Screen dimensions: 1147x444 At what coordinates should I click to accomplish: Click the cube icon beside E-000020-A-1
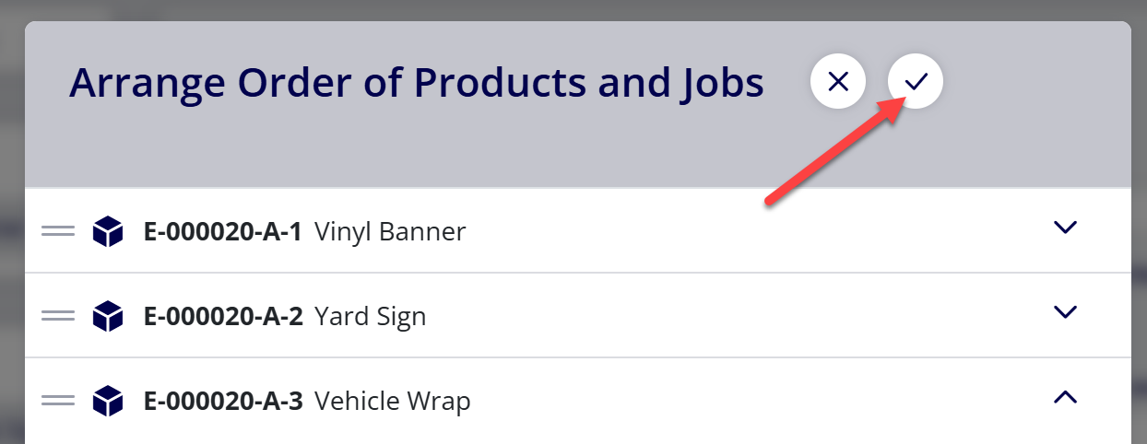click(x=108, y=231)
